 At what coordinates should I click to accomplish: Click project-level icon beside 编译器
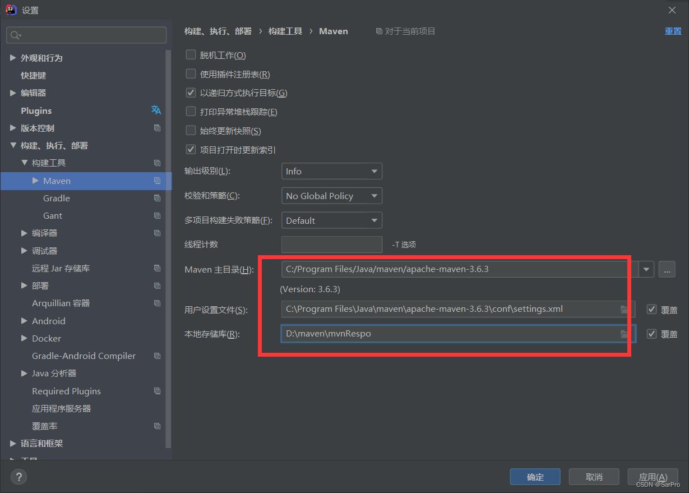pyautogui.click(x=157, y=233)
